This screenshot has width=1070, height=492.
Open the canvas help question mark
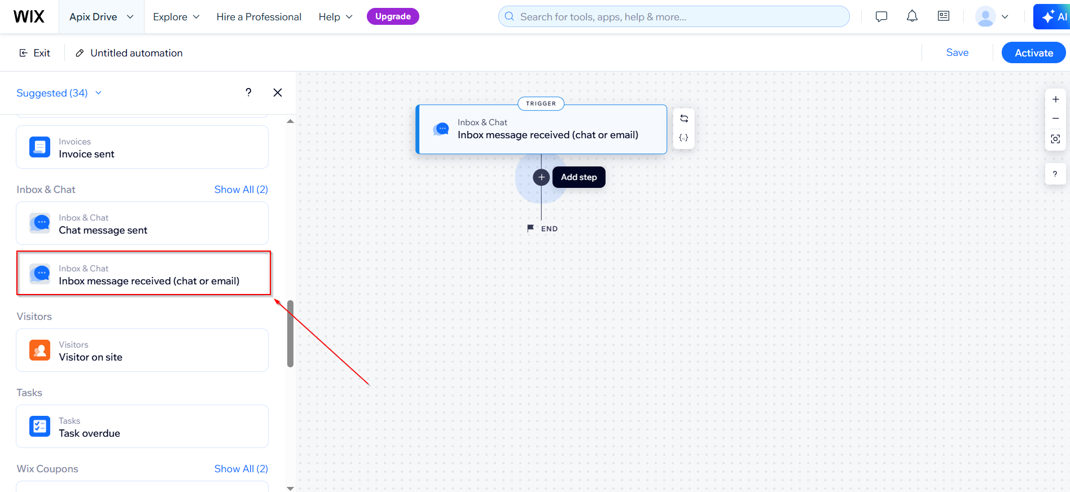[x=1055, y=174]
